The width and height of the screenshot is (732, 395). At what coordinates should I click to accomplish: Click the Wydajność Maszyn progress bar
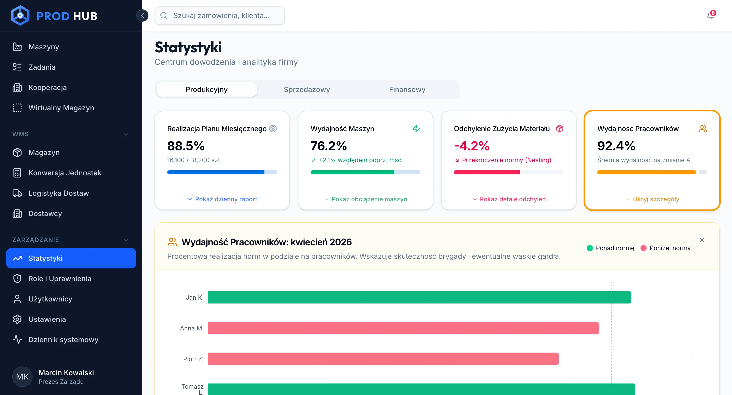(x=365, y=172)
